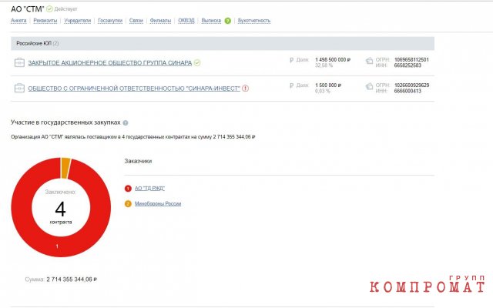493x308 pixels.
Task: Click red number 1 legend marker
Action: pos(128,189)
